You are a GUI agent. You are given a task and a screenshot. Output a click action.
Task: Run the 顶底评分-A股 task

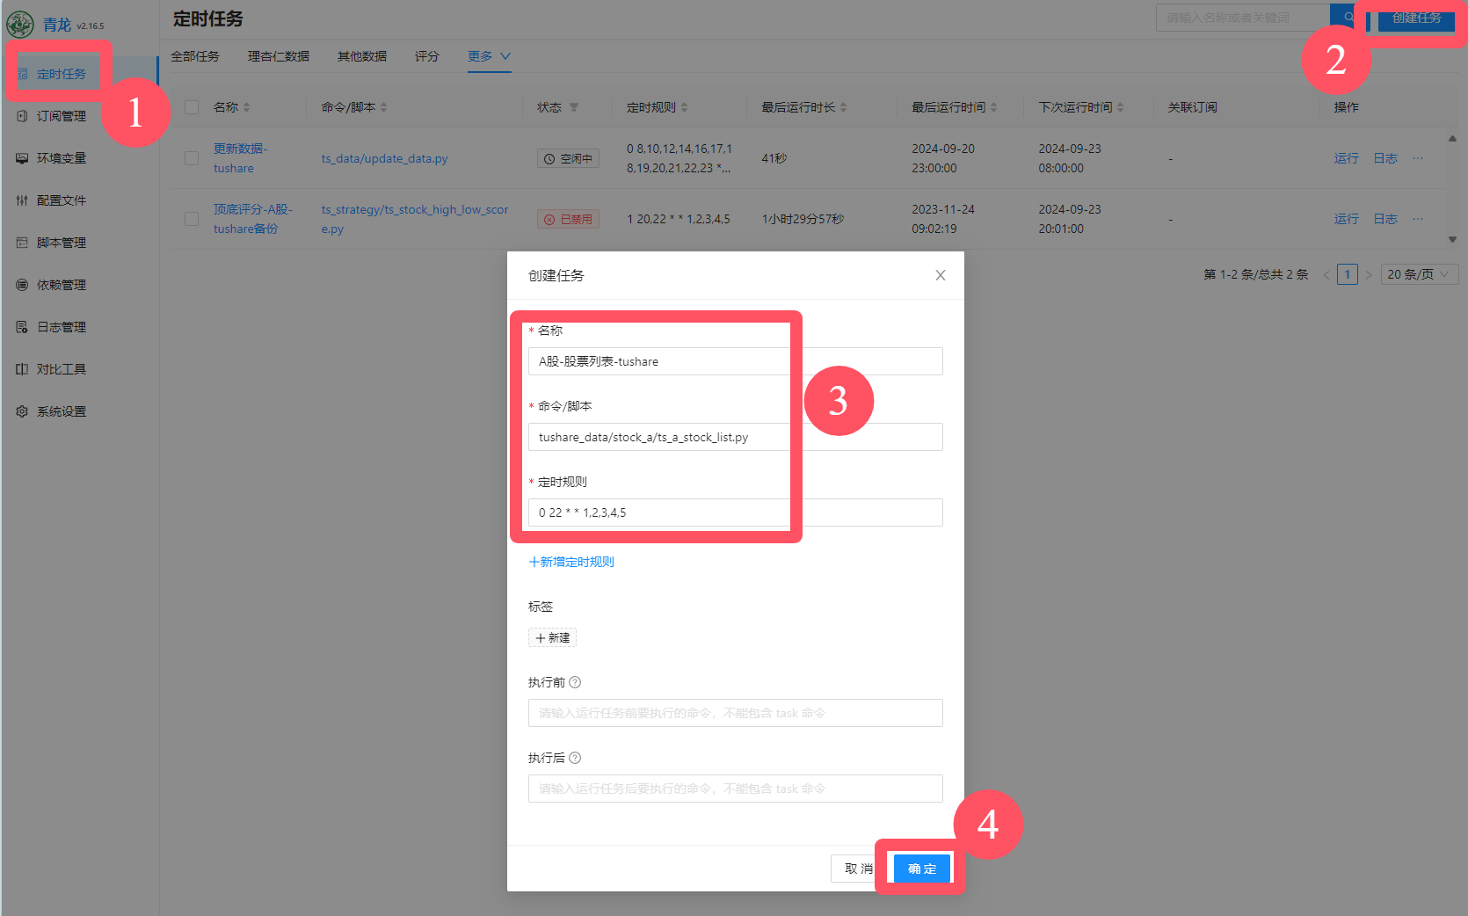[1347, 219]
